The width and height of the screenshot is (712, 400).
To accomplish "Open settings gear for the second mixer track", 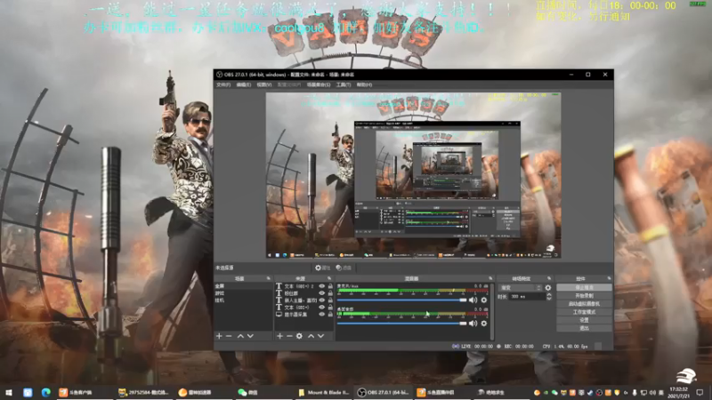I will tap(483, 323).
